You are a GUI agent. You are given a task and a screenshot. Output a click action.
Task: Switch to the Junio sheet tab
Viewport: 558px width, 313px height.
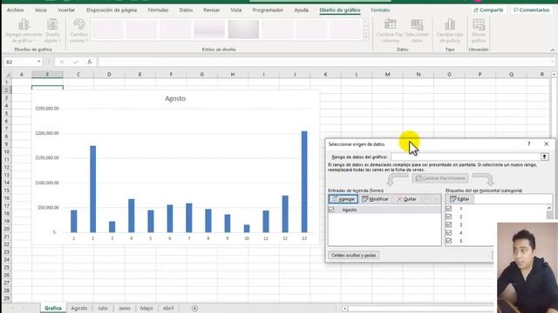[124, 308]
